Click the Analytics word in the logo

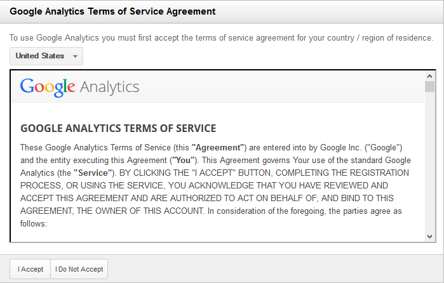(110, 87)
